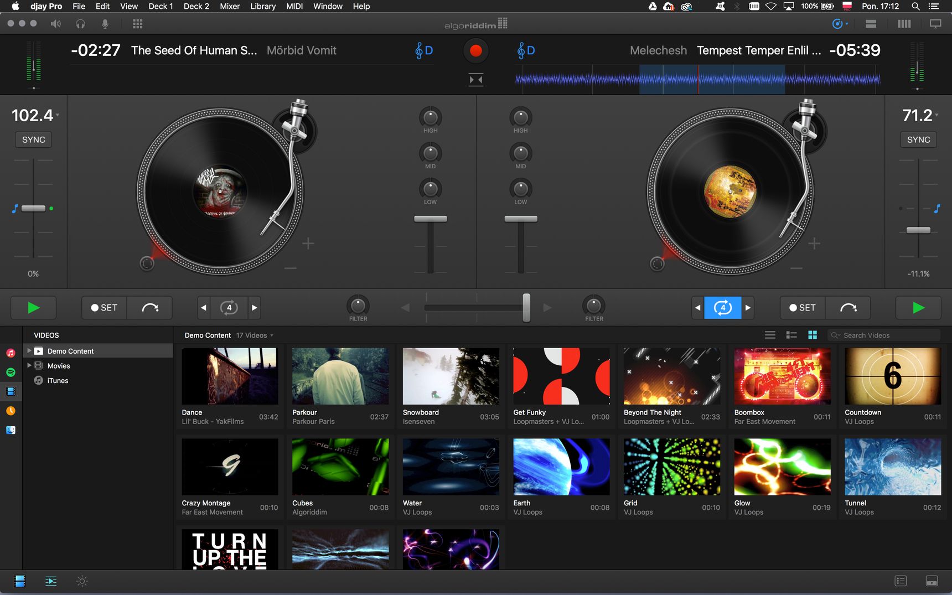
Task: Open the History library source icon
Action: (11, 411)
